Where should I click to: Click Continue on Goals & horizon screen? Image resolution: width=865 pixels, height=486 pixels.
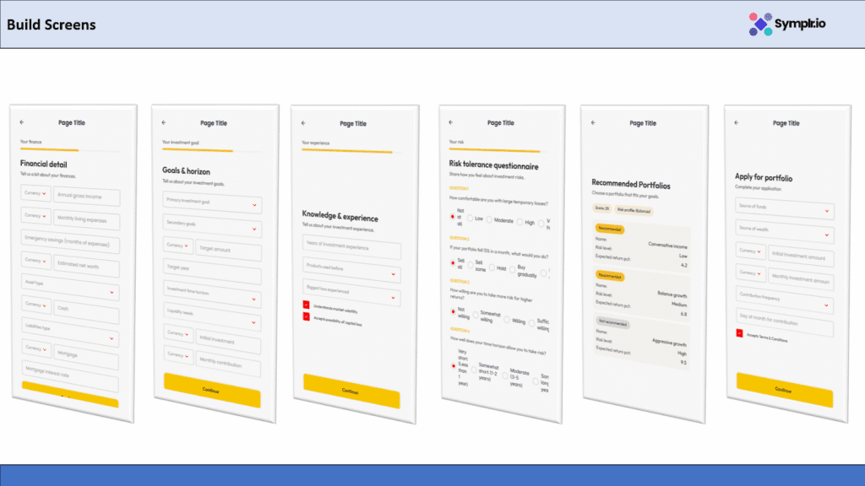pos(211,390)
